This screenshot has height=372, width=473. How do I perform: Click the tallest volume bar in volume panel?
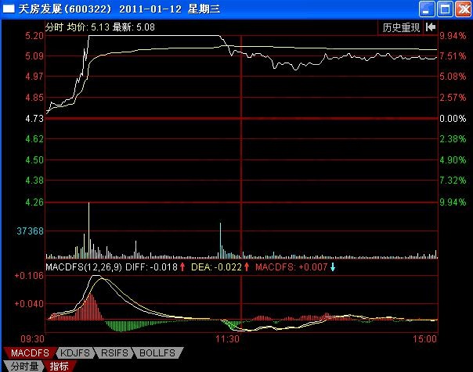(88, 229)
